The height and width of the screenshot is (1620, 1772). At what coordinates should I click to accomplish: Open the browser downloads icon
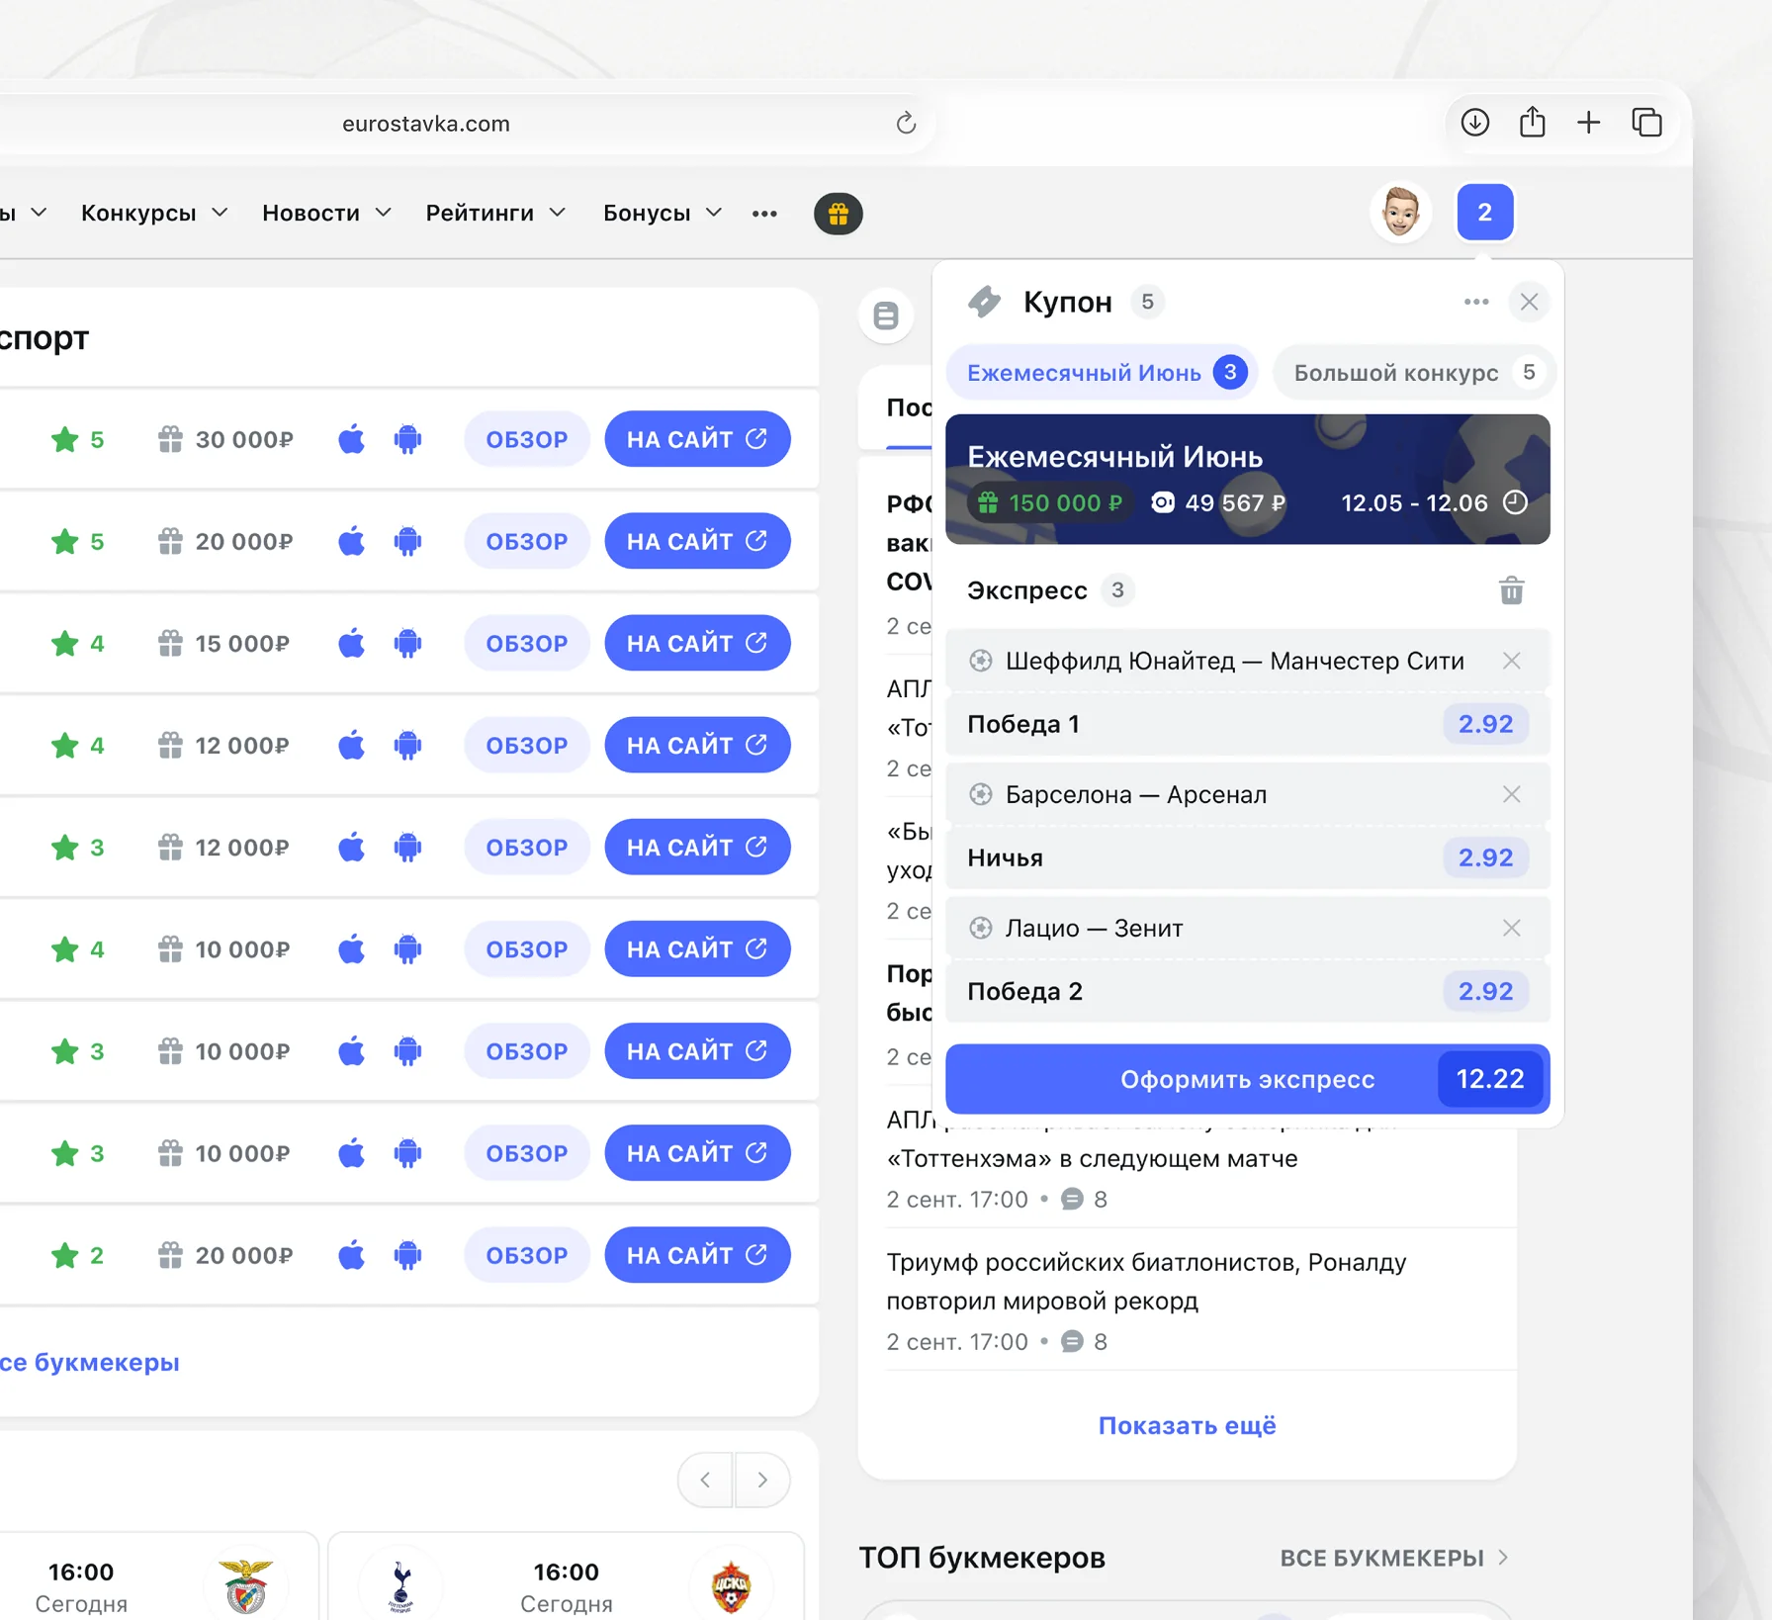click(x=1474, y=123)
